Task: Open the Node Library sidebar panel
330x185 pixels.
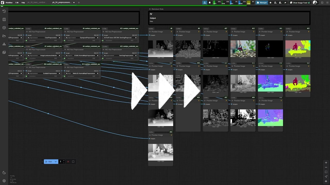Action: coord(4,20)
